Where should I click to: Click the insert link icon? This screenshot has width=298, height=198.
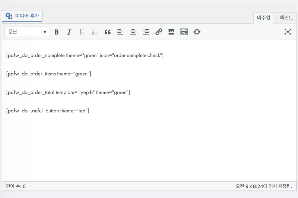tap(159, 32)
